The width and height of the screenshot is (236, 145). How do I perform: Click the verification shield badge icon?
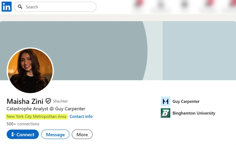(x=48, y=101)
